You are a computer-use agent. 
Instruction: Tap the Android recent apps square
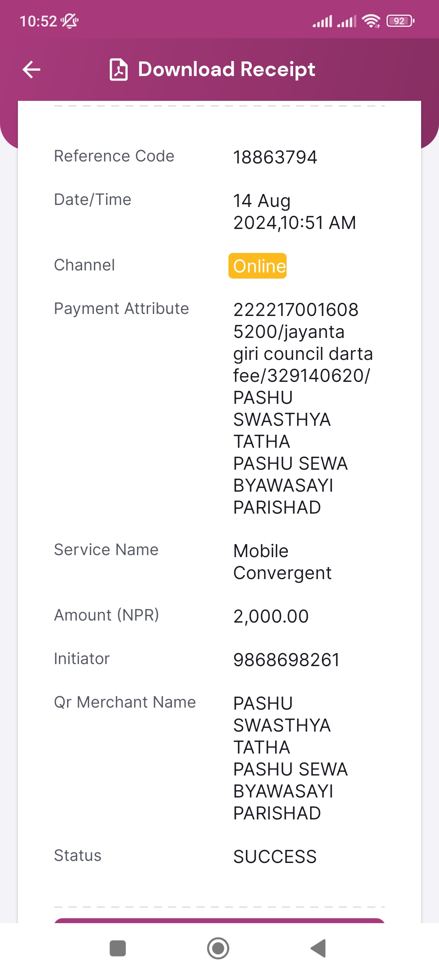118,948
